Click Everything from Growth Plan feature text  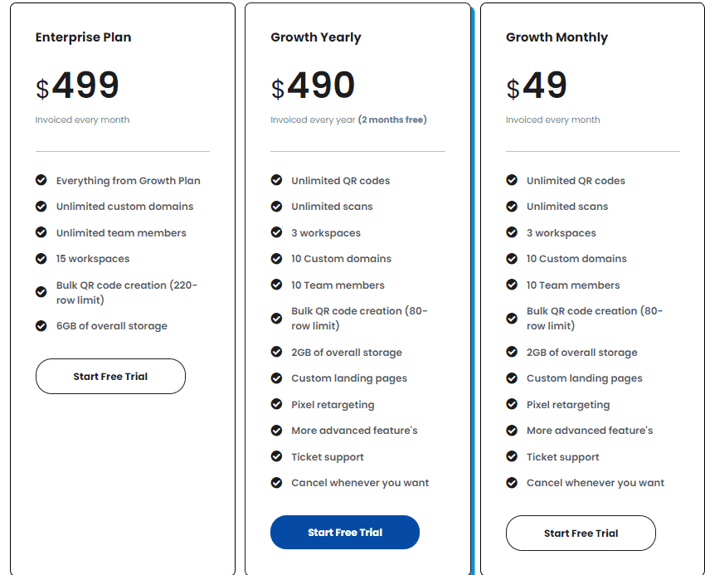coord(128,180)
